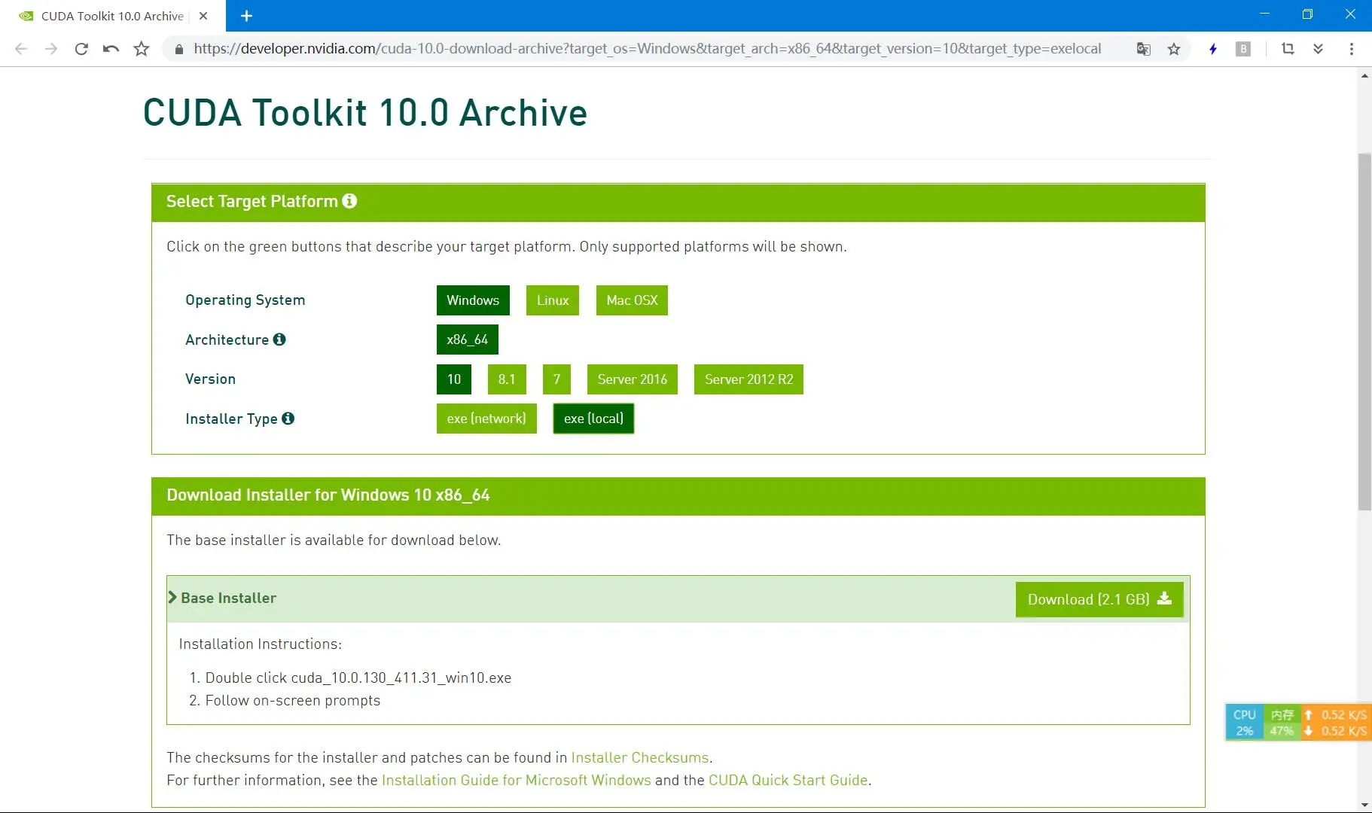This screenshot has height=813, width=1372.
Task: Choose Windows version 10
Action: [454, 379]
